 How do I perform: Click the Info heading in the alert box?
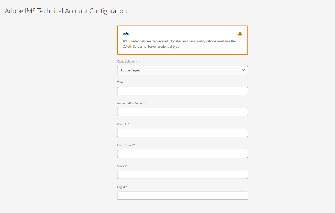click(125, 33)
